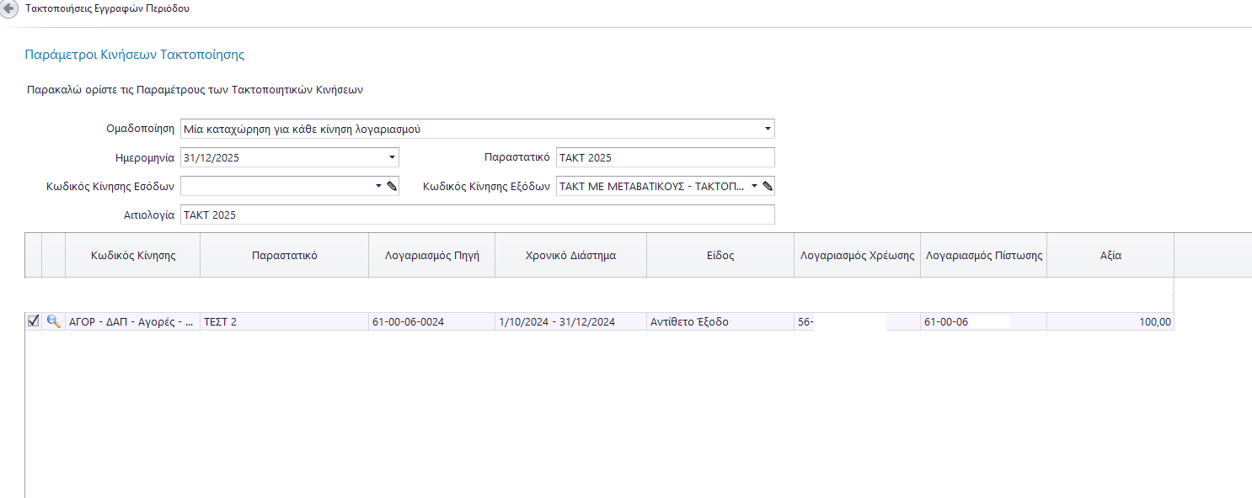The width and height of the screenshot is (1252, 498).
Task: Click the Αξία column header
Action: tap(1110, 256)
